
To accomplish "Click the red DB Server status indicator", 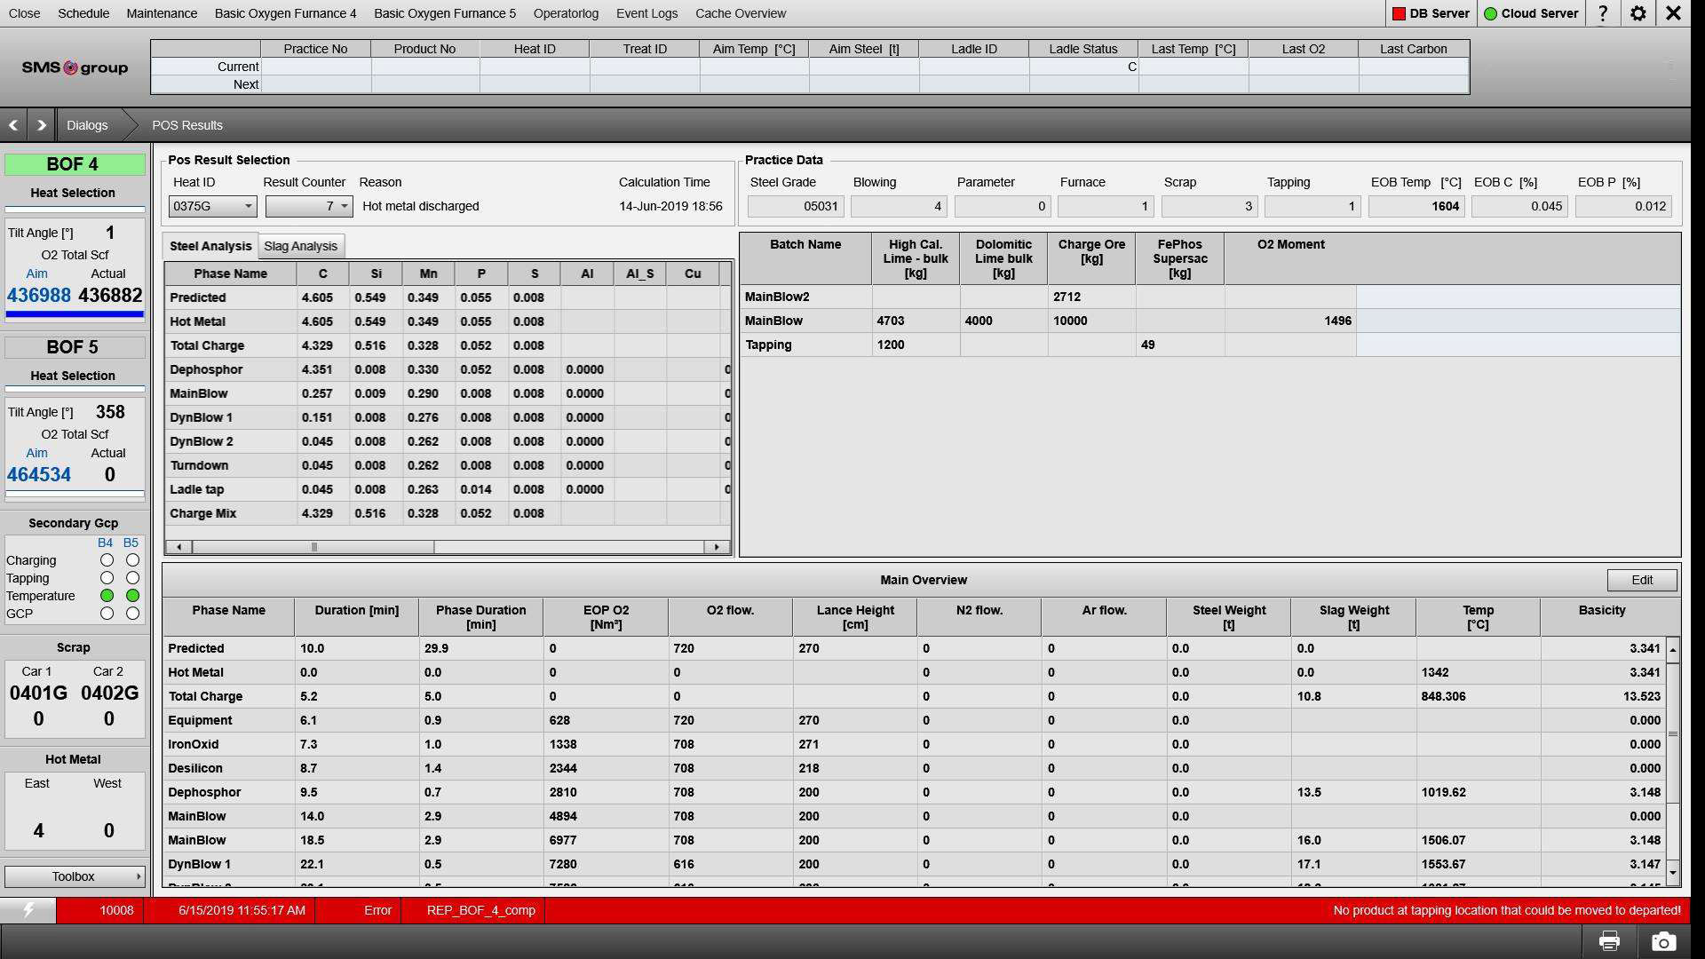I will (1399, 13).
